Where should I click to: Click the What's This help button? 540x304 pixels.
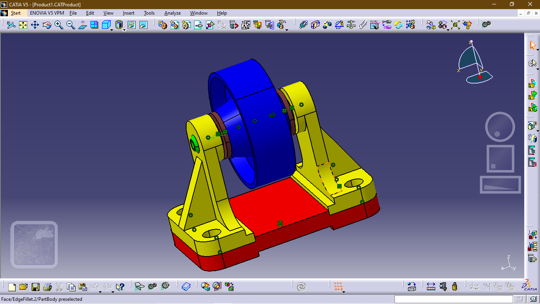(121, 287)
